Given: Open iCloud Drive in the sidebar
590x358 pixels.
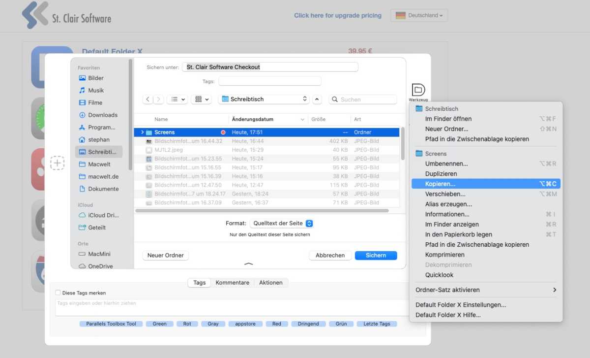Looking at the screenshot, I should (x=99, y=215).
